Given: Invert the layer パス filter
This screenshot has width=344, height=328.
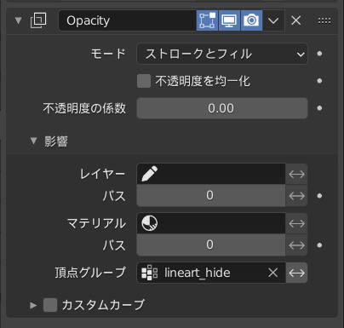Looking at the screenshot, I should point(296,196).
